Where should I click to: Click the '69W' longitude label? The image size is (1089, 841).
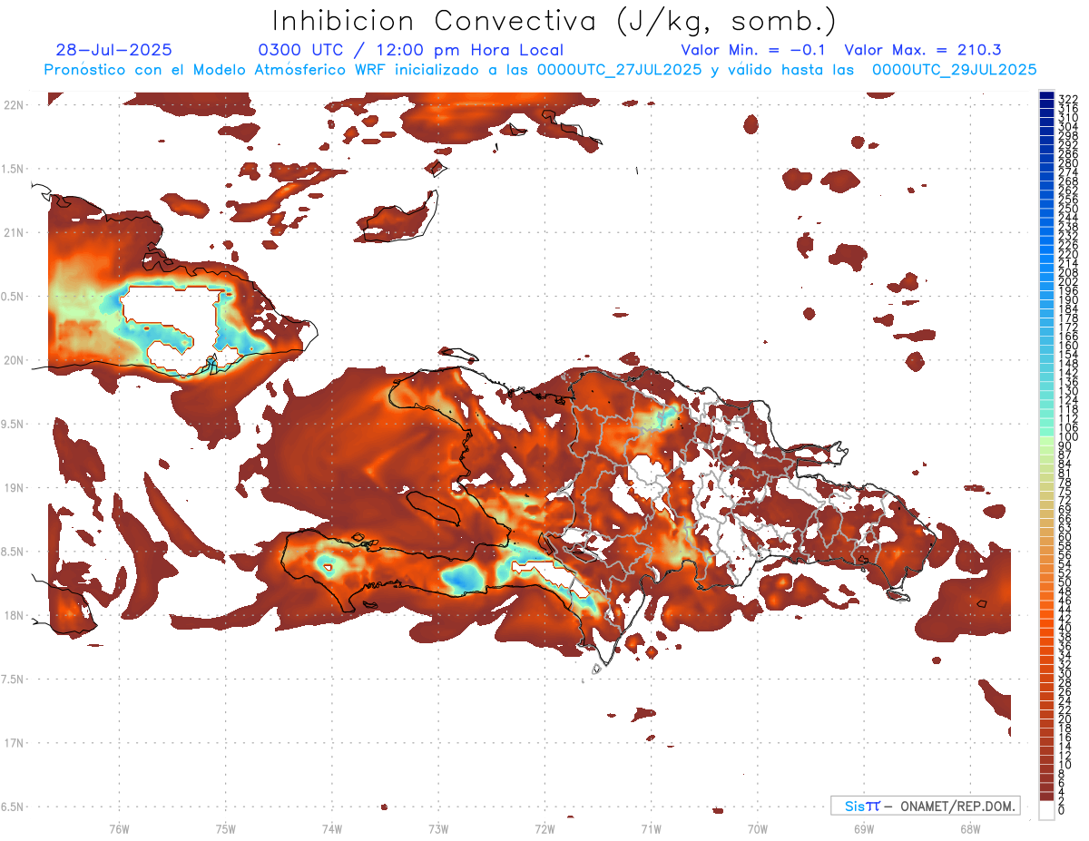pyautogui.click(x=864, y=827)
